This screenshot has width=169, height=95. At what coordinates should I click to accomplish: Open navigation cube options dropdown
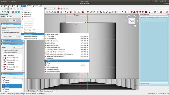[x=137, y=26]
